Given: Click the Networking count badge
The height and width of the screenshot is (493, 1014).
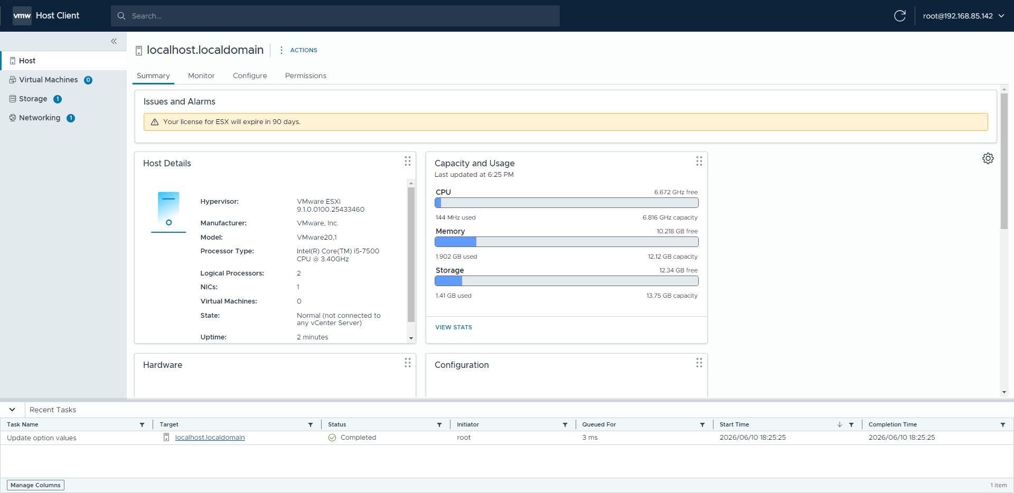Looking at the screenshot, I should 71,118.
